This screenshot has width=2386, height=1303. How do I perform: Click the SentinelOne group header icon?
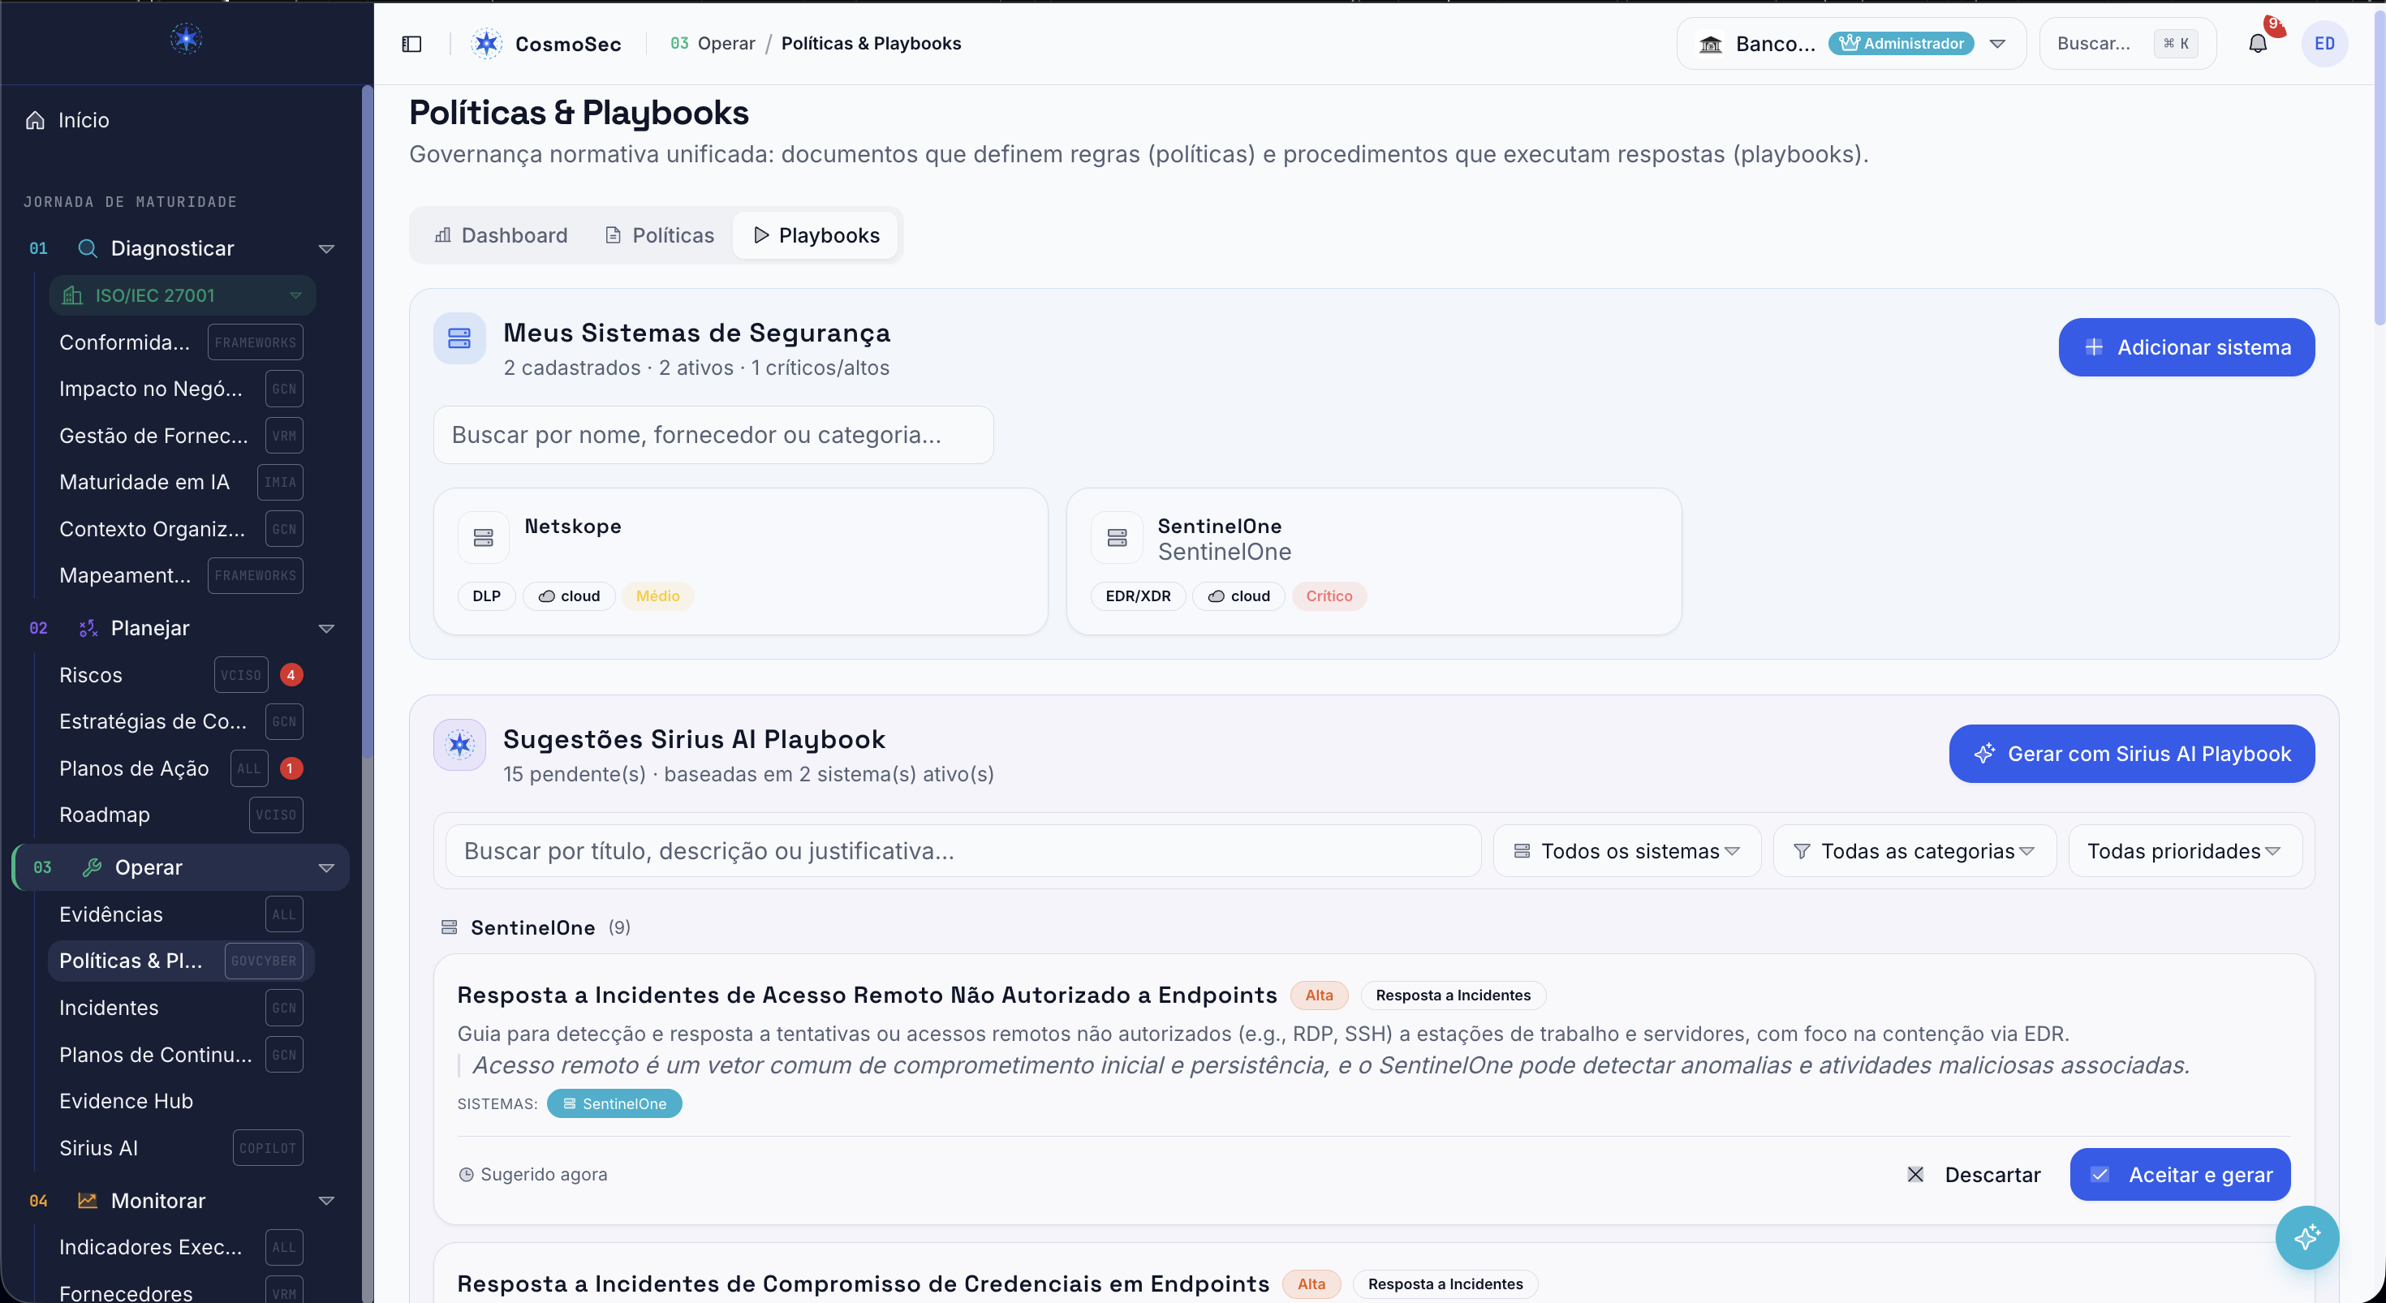point(450,927)
